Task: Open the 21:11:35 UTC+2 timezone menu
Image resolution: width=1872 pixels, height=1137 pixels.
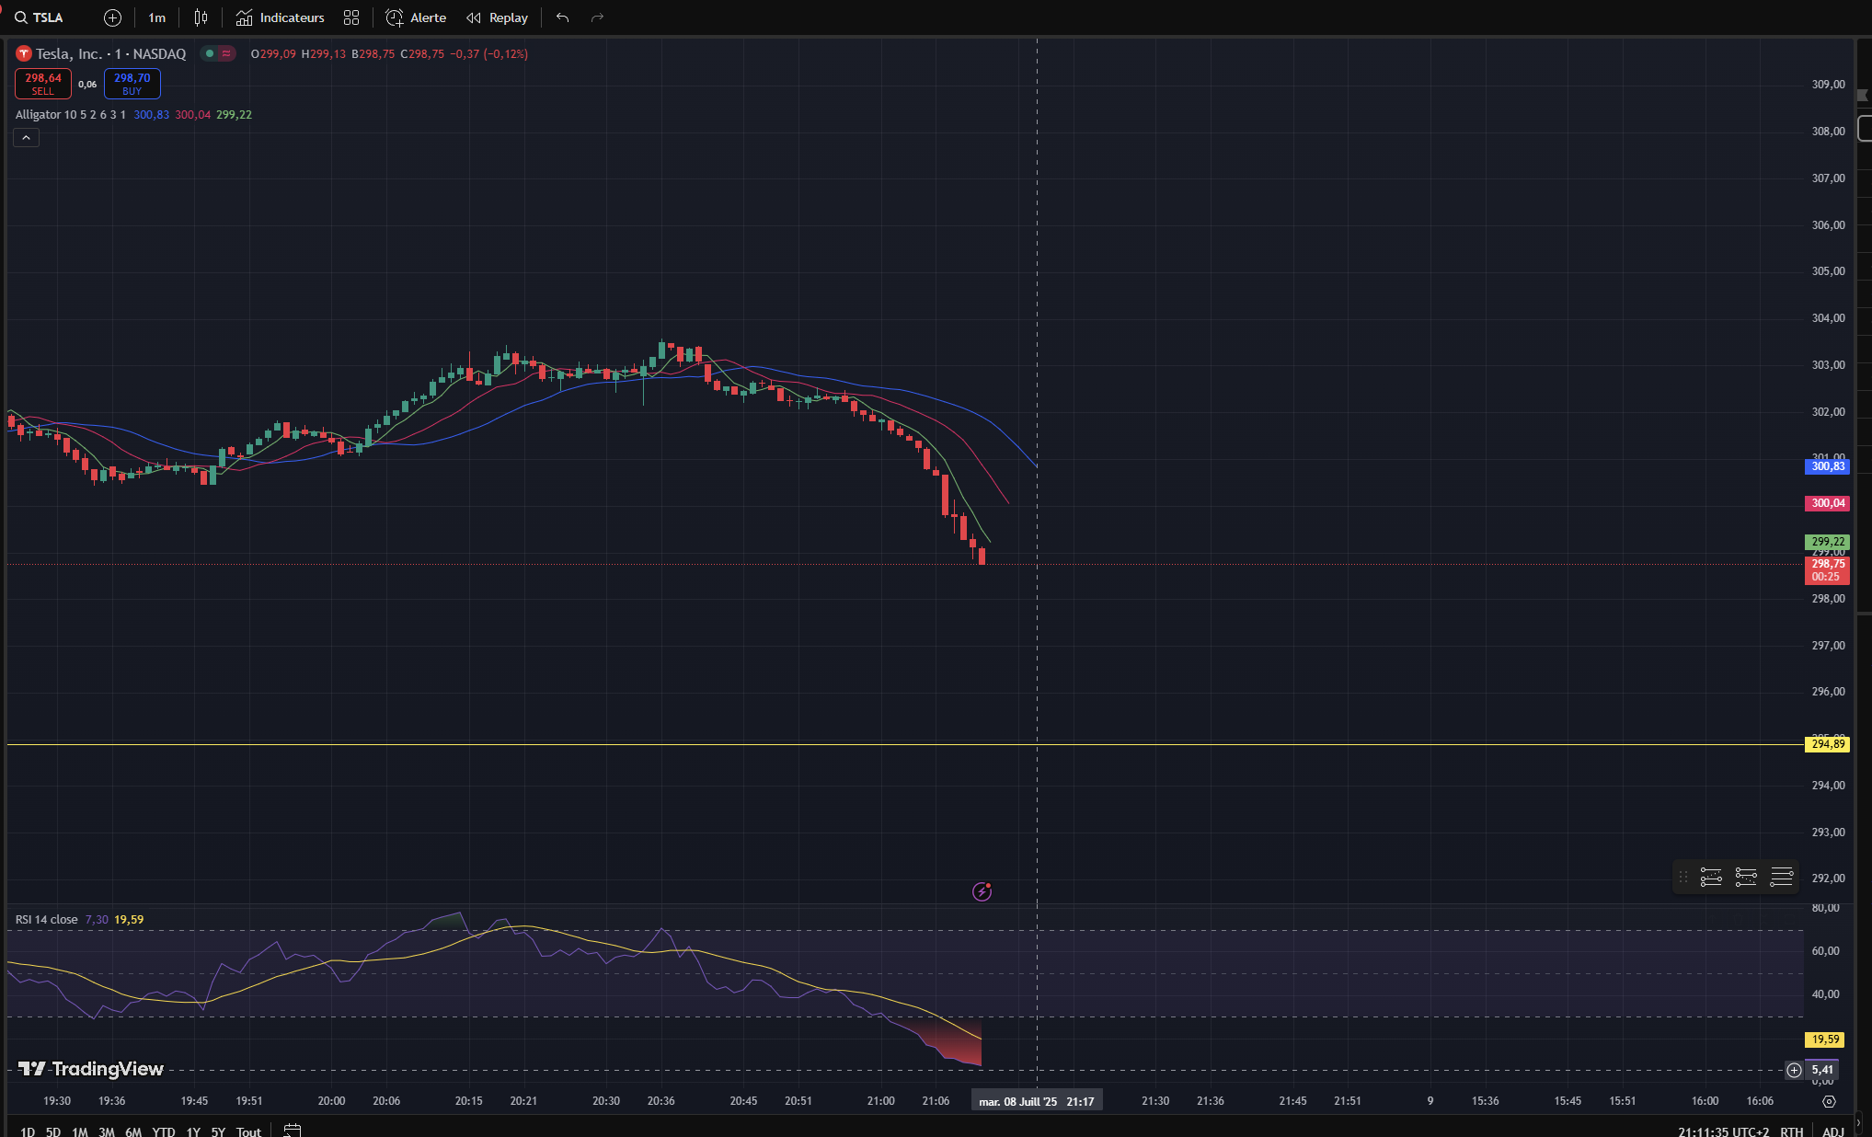Action: 1723,1131
